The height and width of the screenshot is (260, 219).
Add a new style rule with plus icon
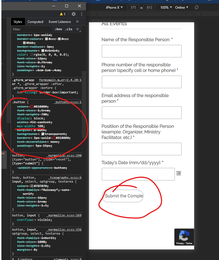pos(78,29)
